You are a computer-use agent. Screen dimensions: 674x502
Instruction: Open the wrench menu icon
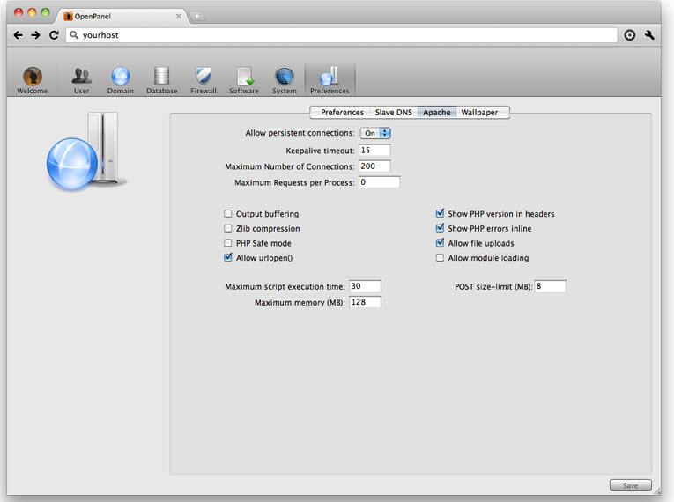tap(649, 35)
